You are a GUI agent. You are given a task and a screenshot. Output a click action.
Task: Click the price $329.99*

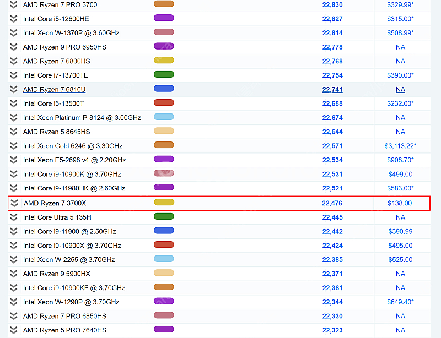(401, 5)
